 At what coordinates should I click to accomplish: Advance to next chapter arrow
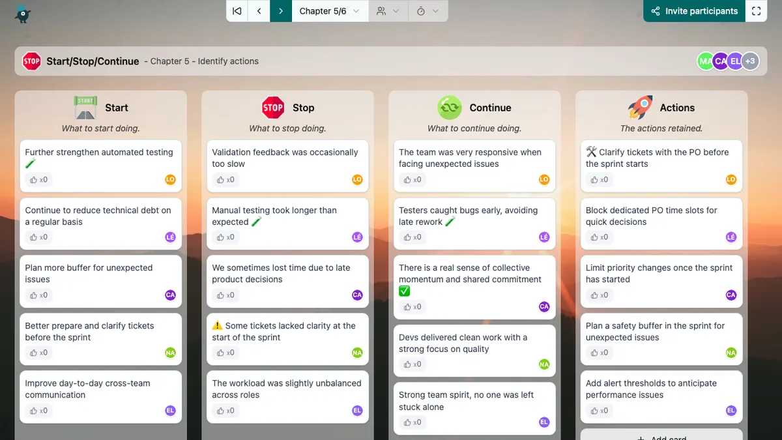coord(281,11)
